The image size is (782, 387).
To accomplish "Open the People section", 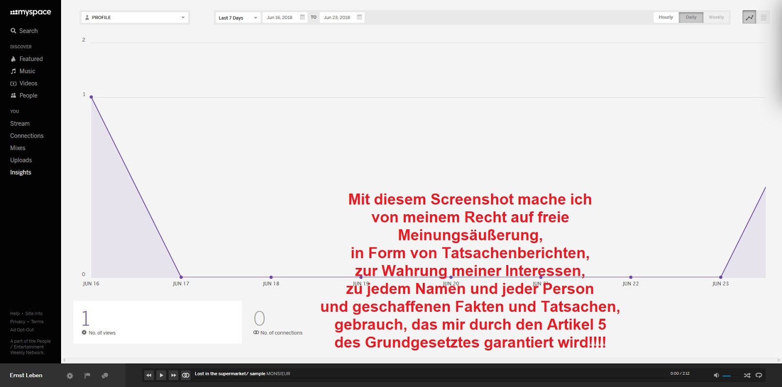I will point(28,96).
